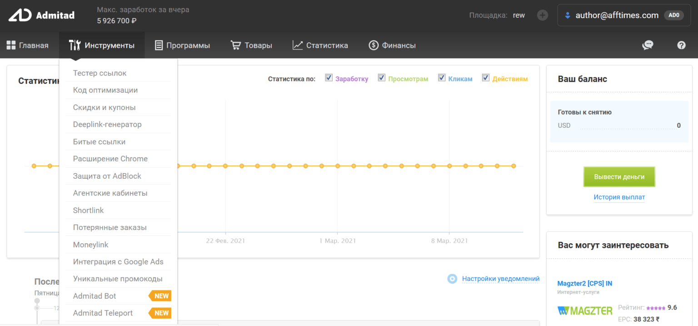Disable the Кликам checkbox

pos(442,78)
